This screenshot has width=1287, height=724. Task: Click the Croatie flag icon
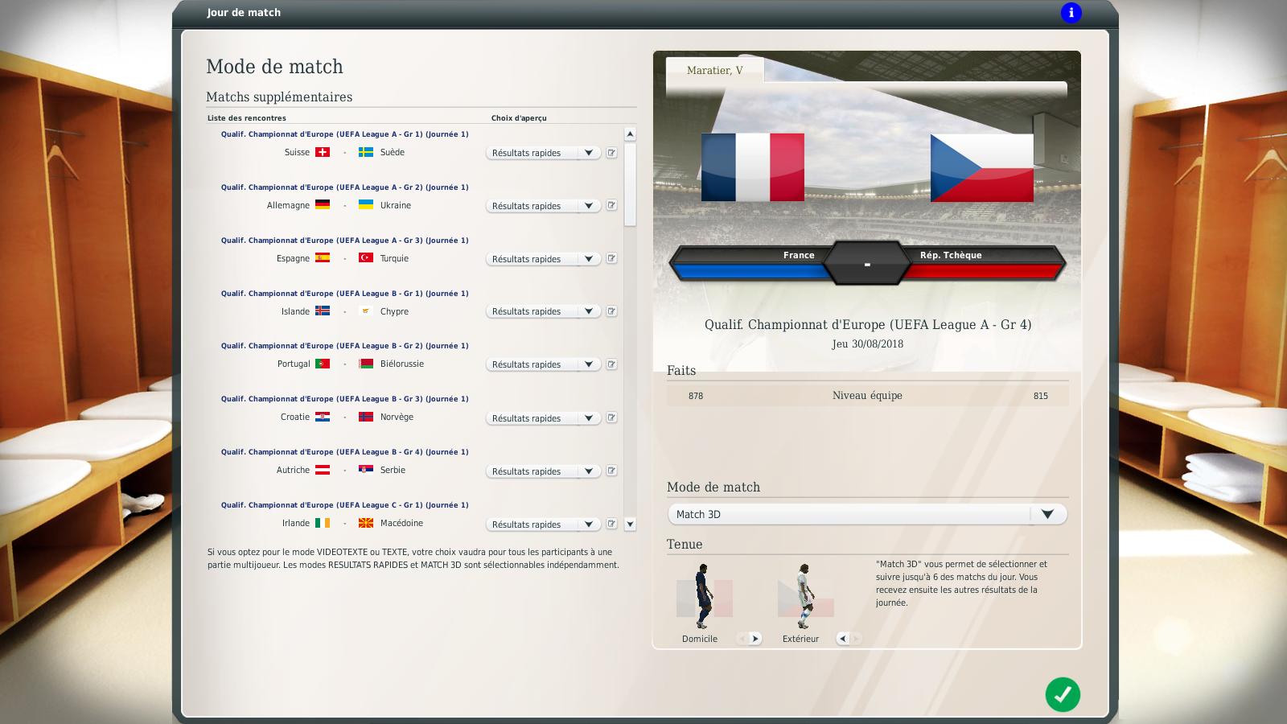(323, 417)
